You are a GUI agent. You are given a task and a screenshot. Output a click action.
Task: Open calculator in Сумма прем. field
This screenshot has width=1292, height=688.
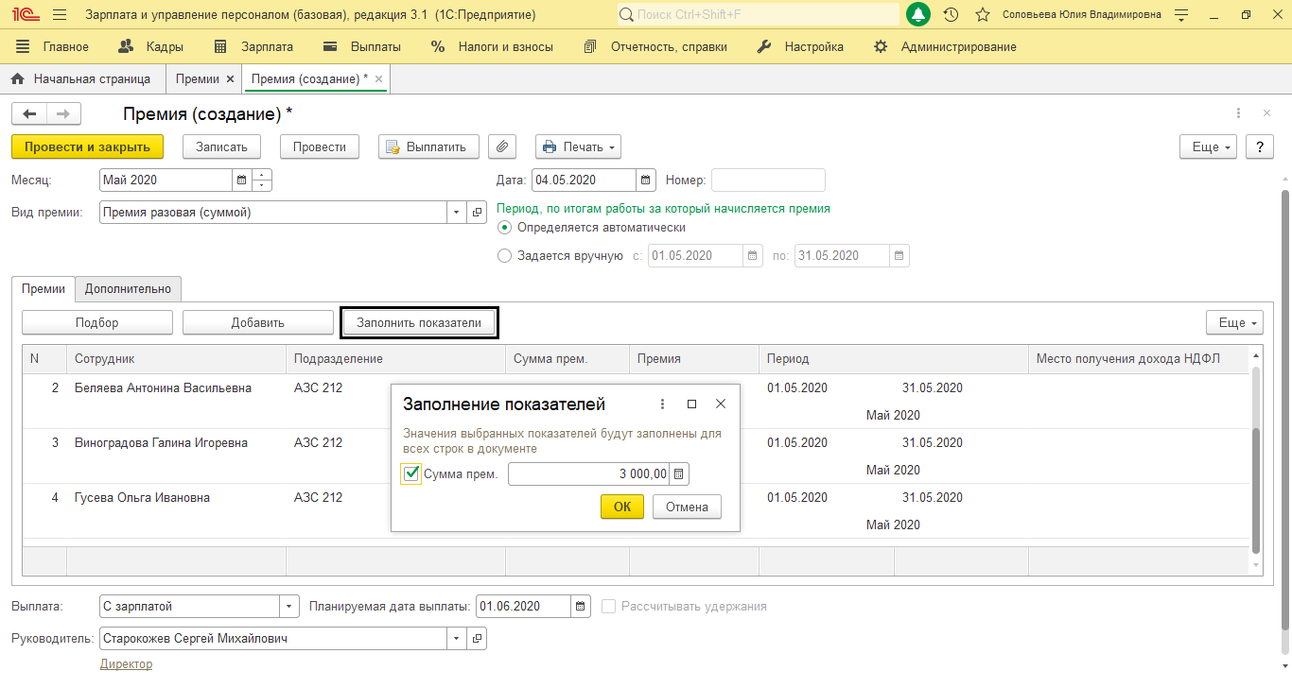point(679,473)
